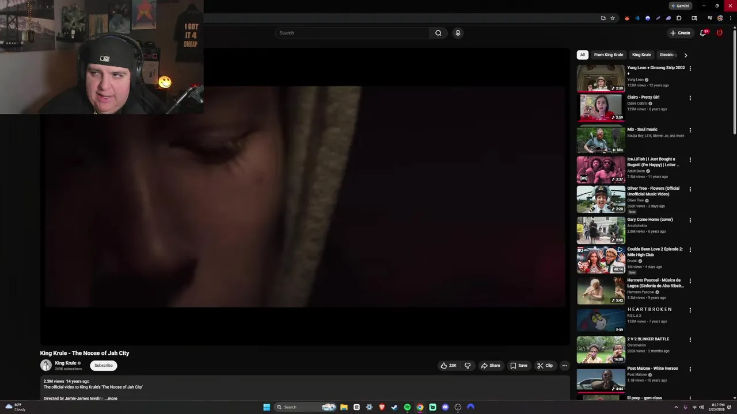Open File Explorer from the taskbar
This screenshot has width=737, height=414.
[x=344, y=407]
